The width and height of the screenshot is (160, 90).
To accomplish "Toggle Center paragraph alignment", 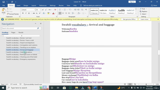I will coord(63,13).
